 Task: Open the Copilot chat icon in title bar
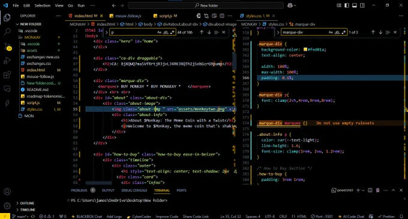coord(290,5)
